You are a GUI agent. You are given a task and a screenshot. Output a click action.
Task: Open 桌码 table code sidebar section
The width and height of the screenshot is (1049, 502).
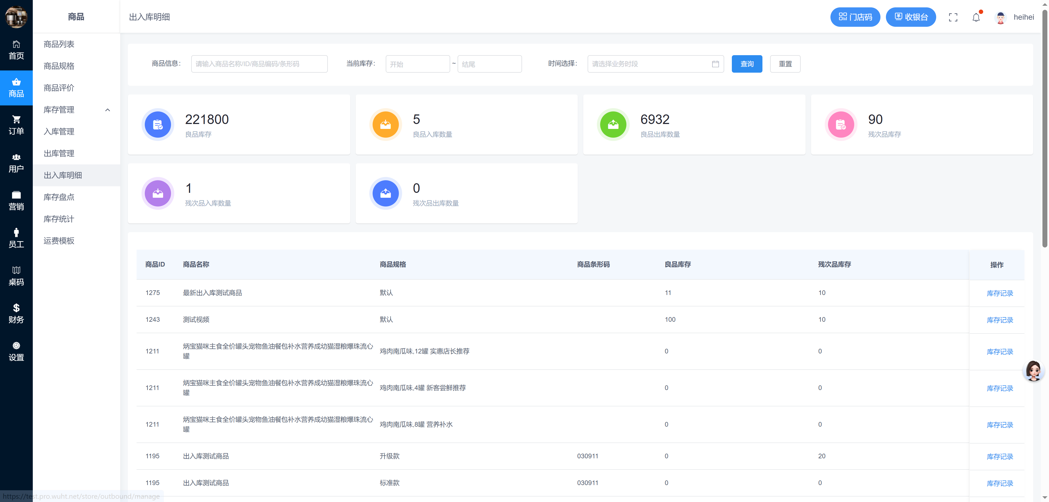[x=16, y=276]
